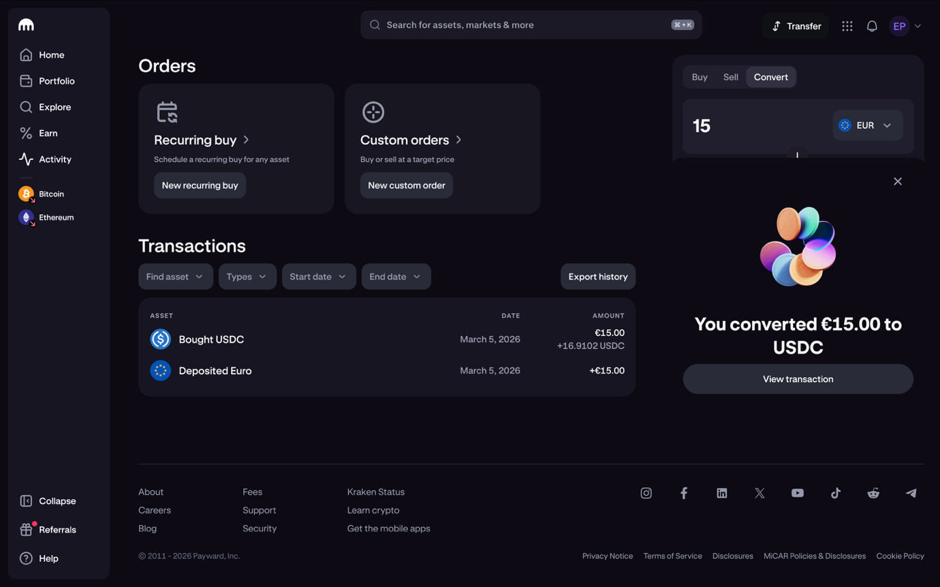Switch to the Sell tab
Viewport: 940px width, 587px height.
click(731, 77)
